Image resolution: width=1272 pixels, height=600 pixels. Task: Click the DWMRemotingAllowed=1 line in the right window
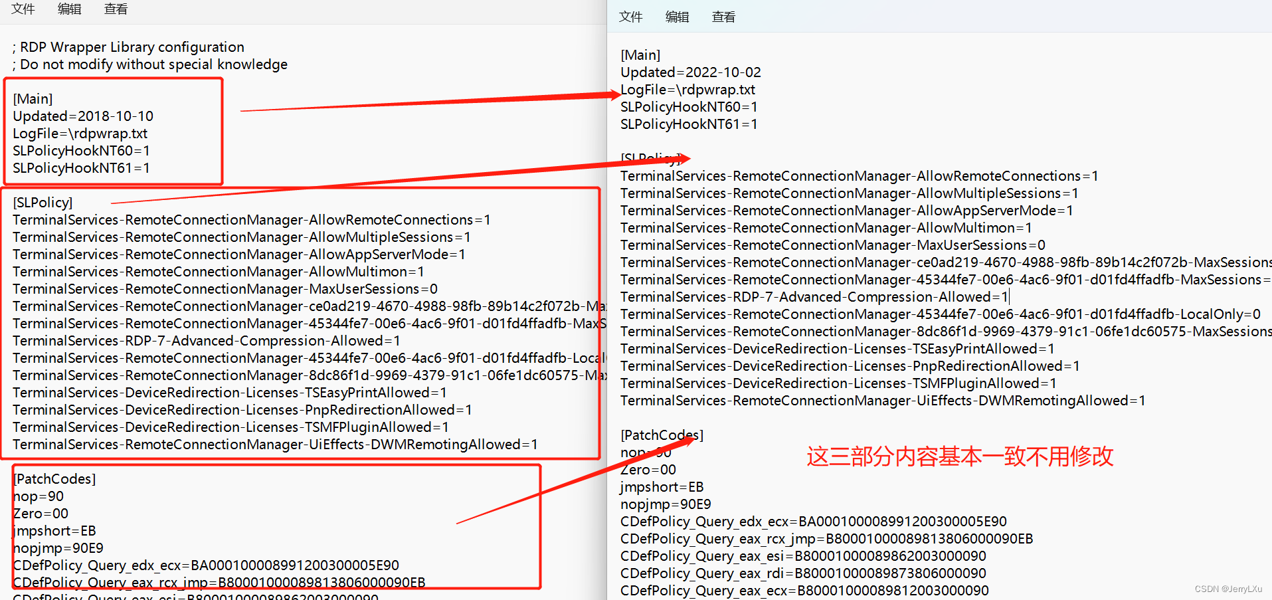tap(883, 401)
